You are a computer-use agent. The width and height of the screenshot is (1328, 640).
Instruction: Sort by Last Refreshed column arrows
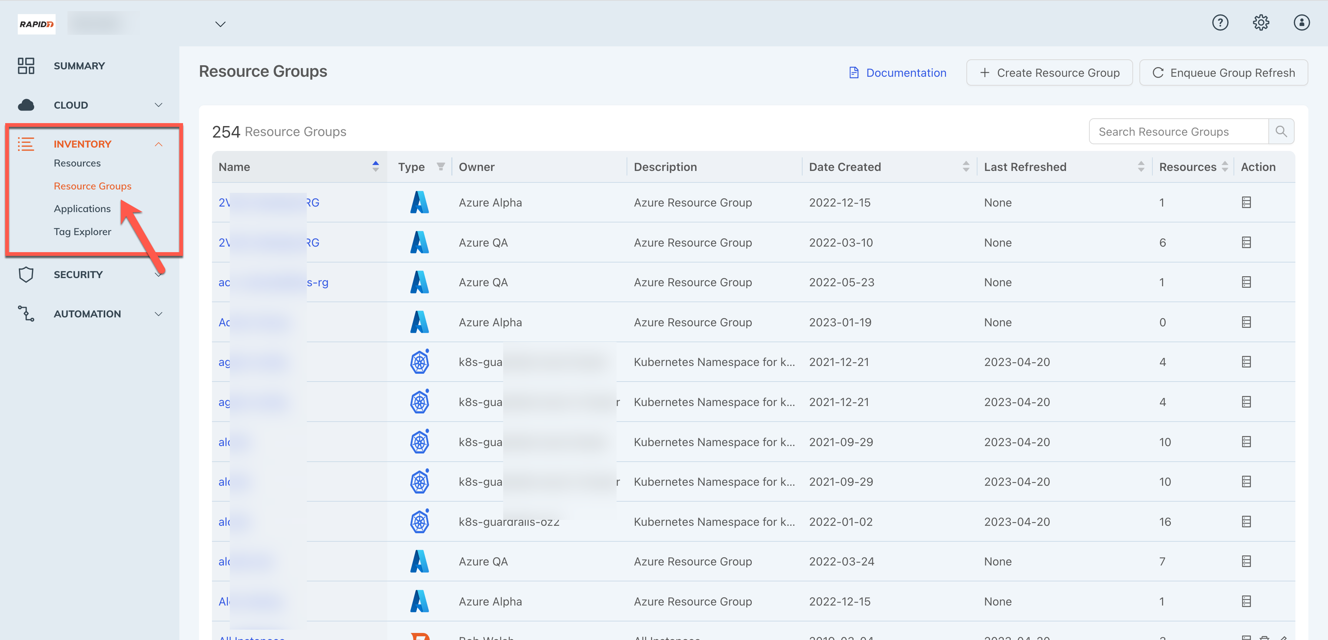point(1141,166)
